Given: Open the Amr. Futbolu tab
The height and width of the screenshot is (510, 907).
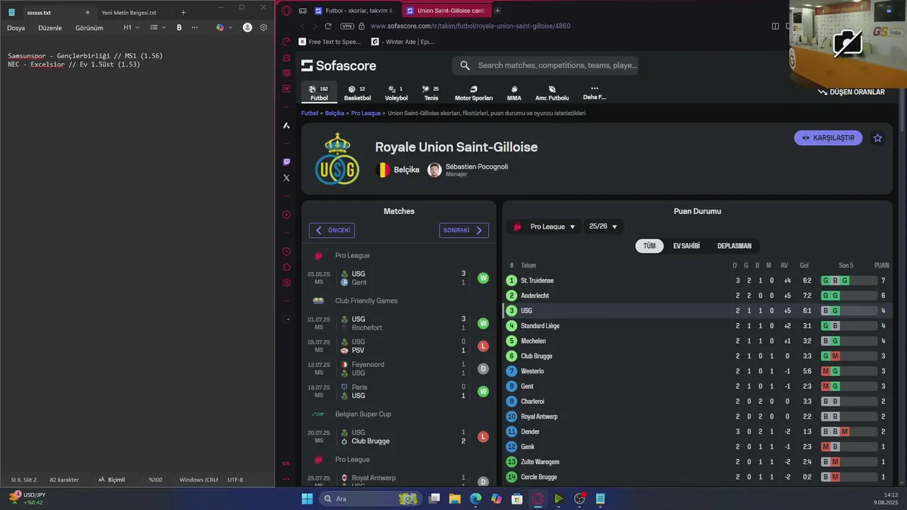Looking at the screenshot, I should [x=552, y=93].
